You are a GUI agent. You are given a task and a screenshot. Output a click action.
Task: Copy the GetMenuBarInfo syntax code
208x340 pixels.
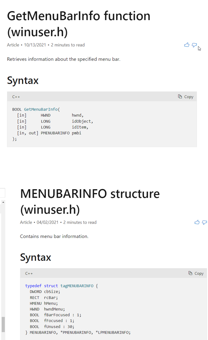(186, 97)
